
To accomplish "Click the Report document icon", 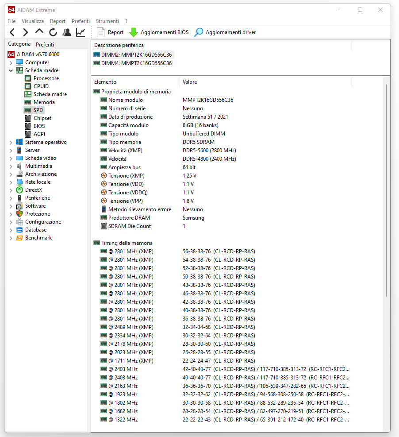I will click(100, 32).
